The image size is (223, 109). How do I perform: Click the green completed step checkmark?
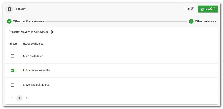coord(9,21)
